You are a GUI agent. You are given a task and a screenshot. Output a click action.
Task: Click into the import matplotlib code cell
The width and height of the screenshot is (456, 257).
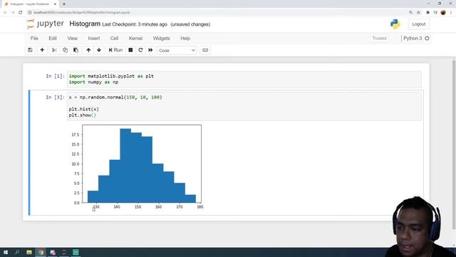click(x=244, y=79)
